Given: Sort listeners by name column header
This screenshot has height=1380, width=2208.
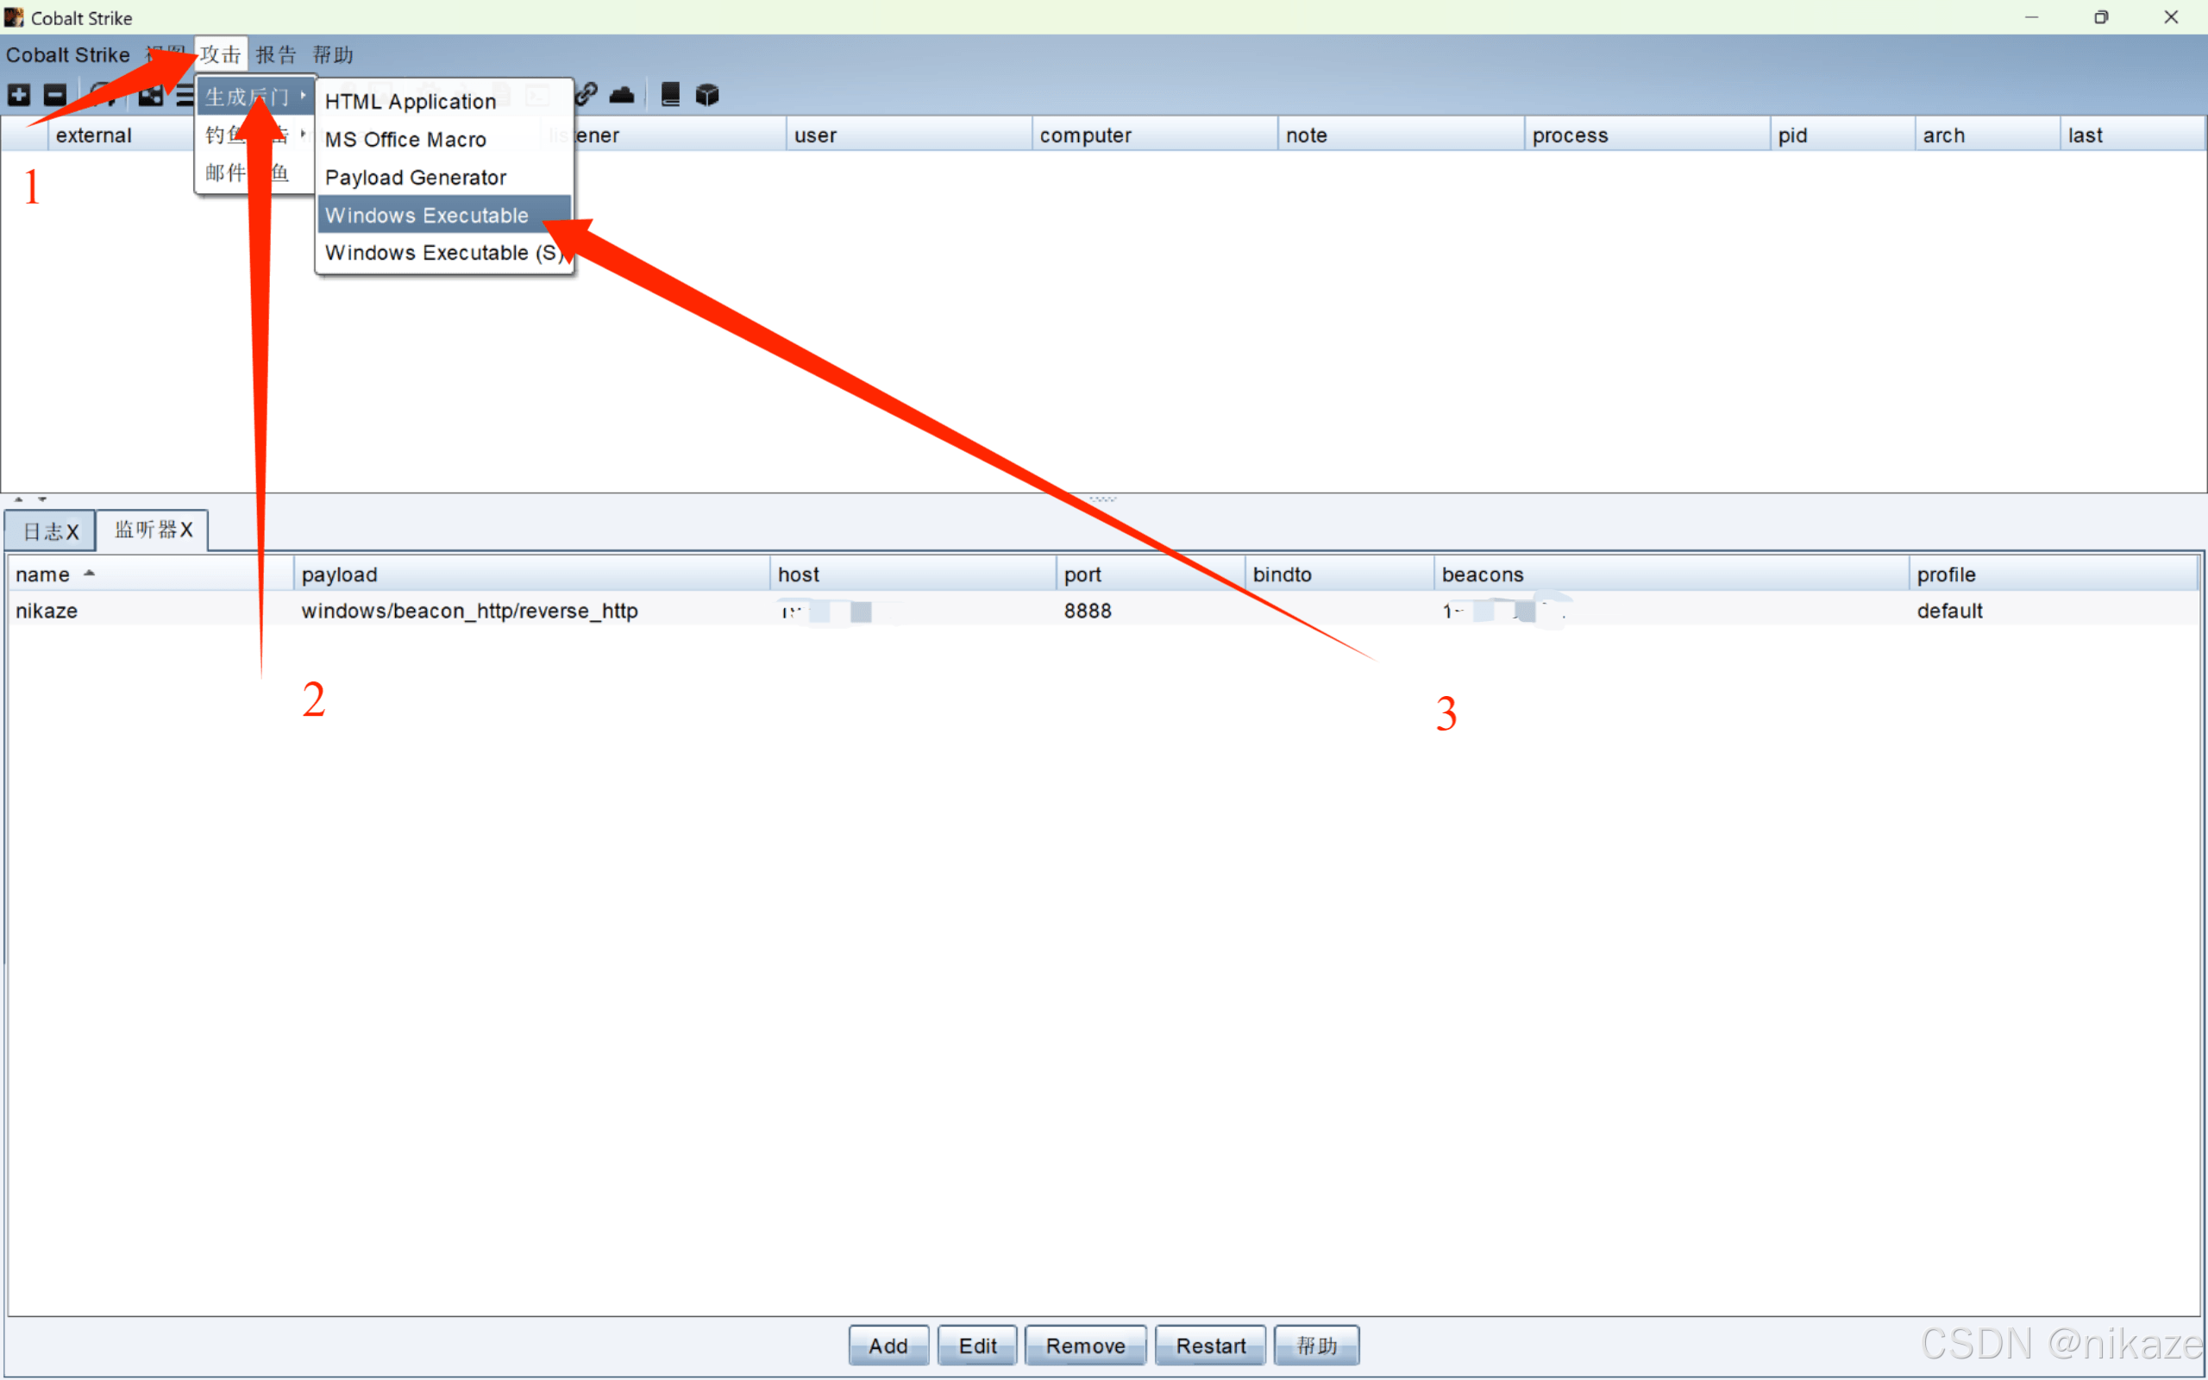Looking at the screenshot, I should (44, 575).
